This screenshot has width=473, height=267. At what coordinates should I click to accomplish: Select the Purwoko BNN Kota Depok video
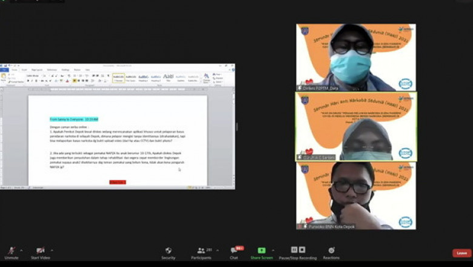(355, 195)
